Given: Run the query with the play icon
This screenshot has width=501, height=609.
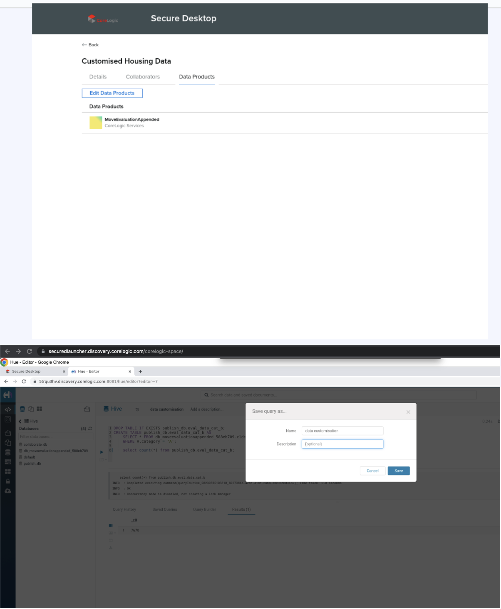Looking at the screenshot, I should [102, 452].
